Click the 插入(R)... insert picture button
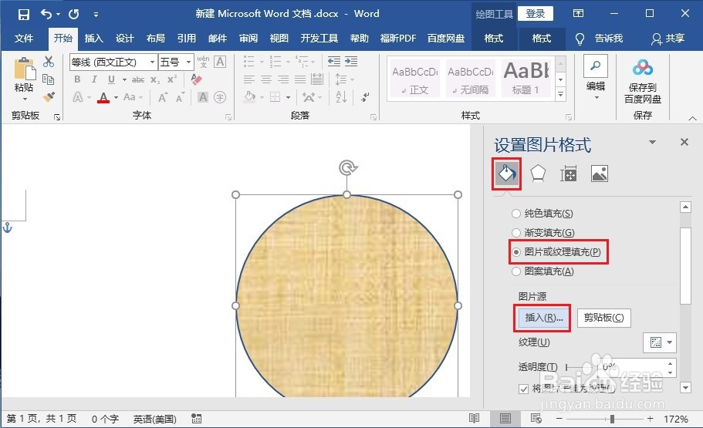 coord(542,318)
